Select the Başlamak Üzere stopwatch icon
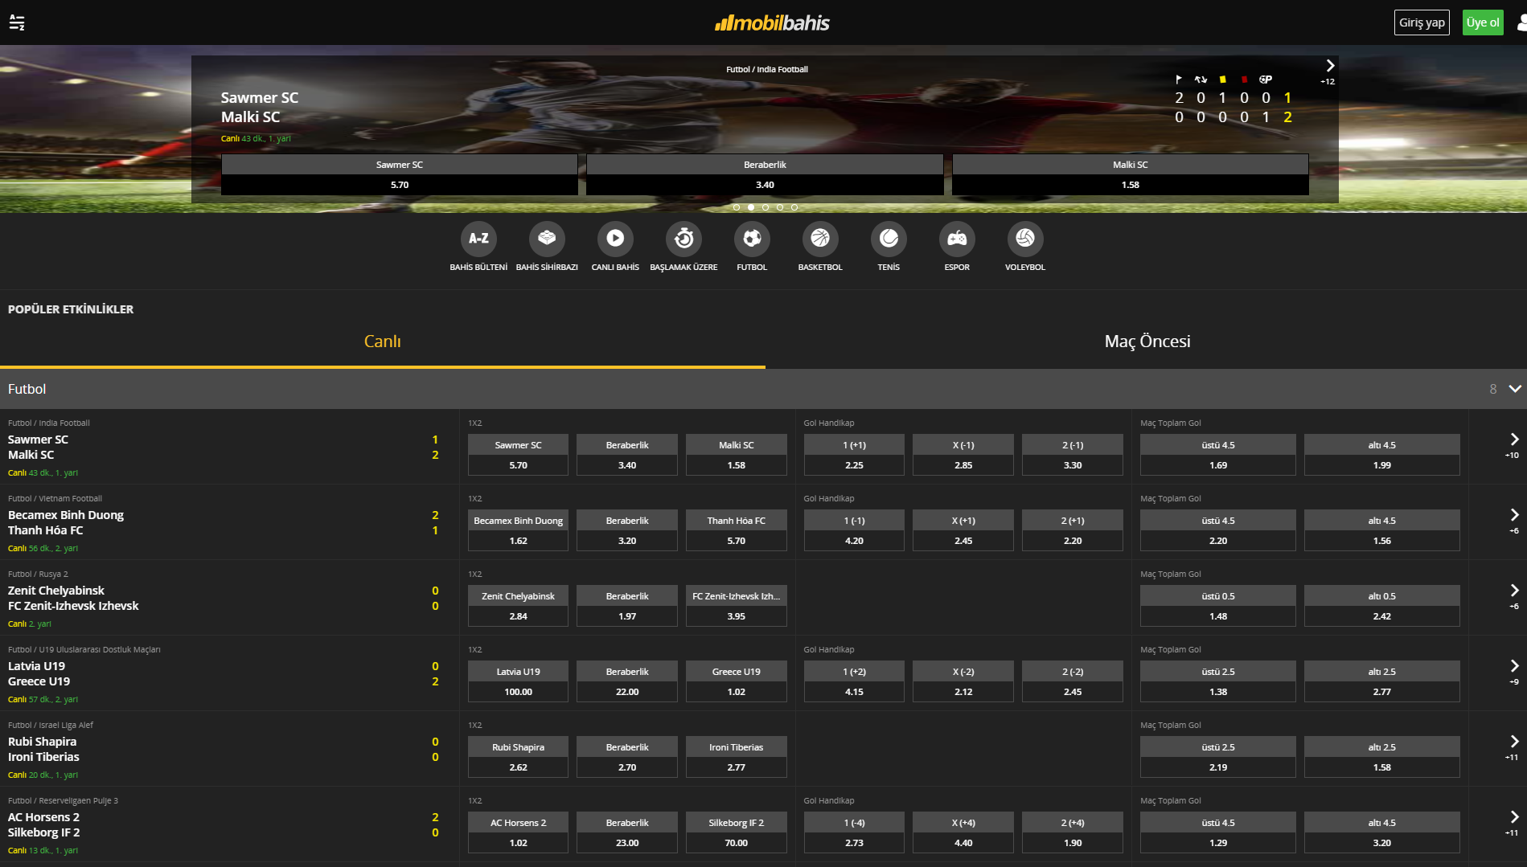 pyautogui.click(x=683, y=239)
